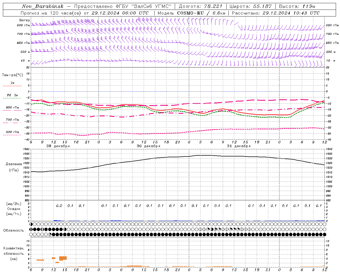Click the Рассчитано: 29.12.2024 10:43 UTC text

coord(276,13)
